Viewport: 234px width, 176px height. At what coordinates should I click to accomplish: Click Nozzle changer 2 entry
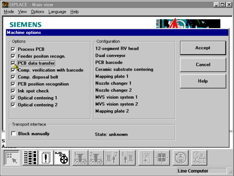(x=113, y=90)
